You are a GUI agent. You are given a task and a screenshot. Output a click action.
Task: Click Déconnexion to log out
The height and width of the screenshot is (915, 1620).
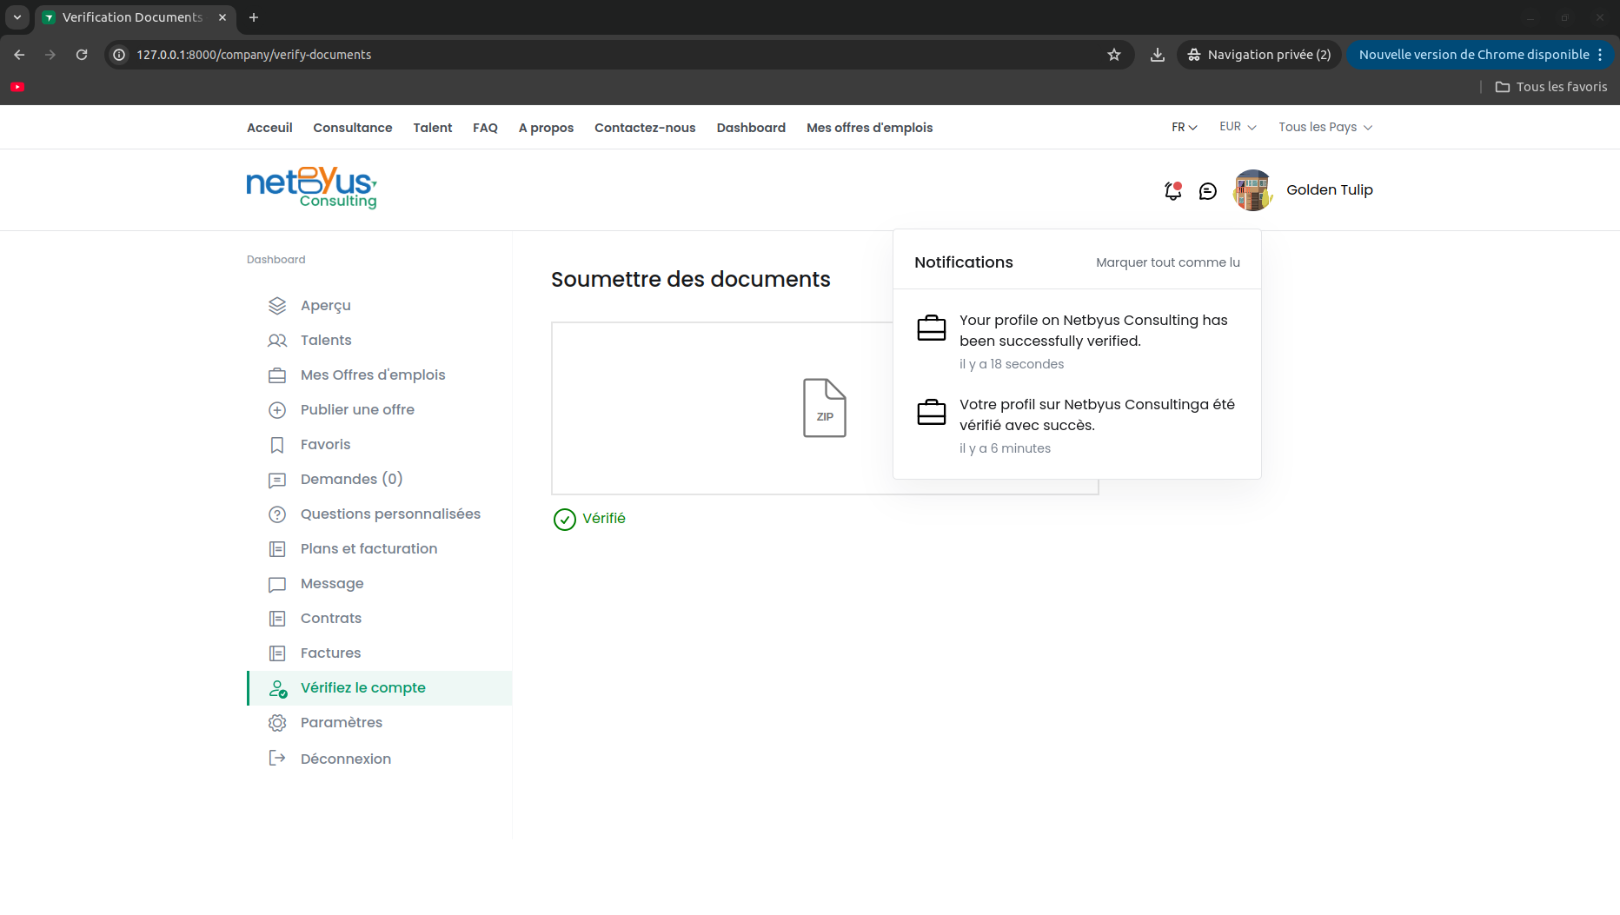[346, 759]
